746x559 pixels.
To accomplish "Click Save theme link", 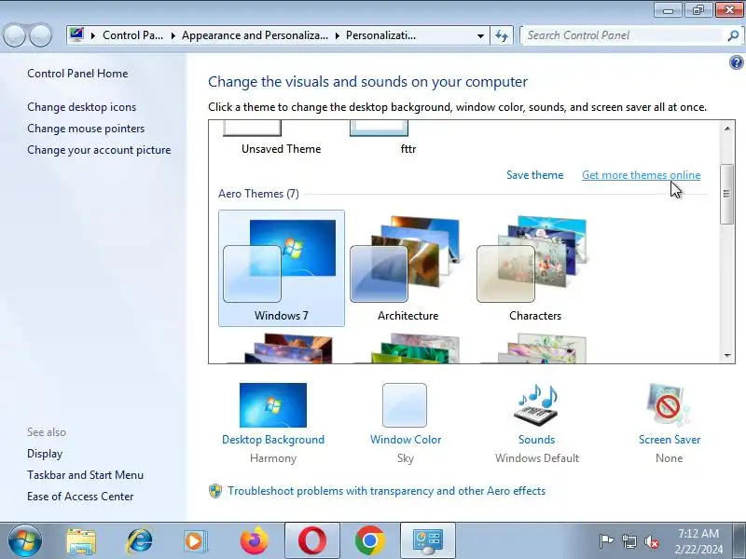I will point(534,175).
